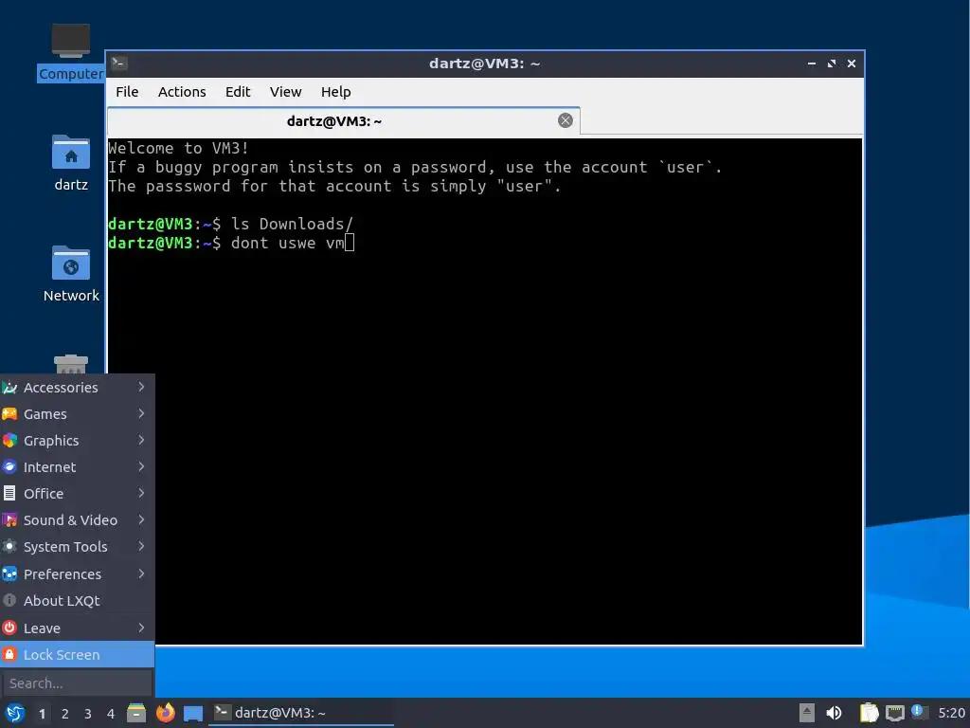The image size is (970, 728).
Task: Click the red Leave power icon
Action: pyautogui.click(x=9, y=628)
